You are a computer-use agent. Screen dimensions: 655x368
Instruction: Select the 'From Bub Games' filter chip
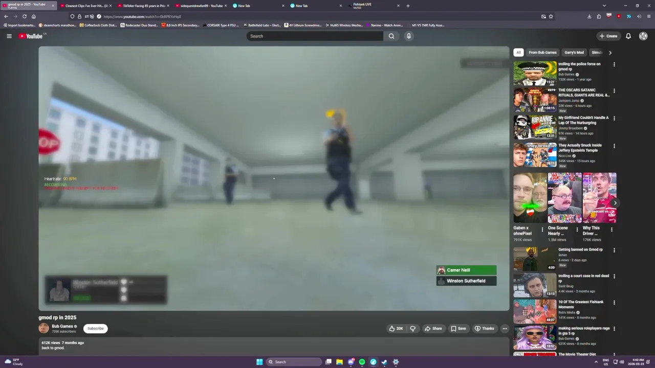(542, 52)
